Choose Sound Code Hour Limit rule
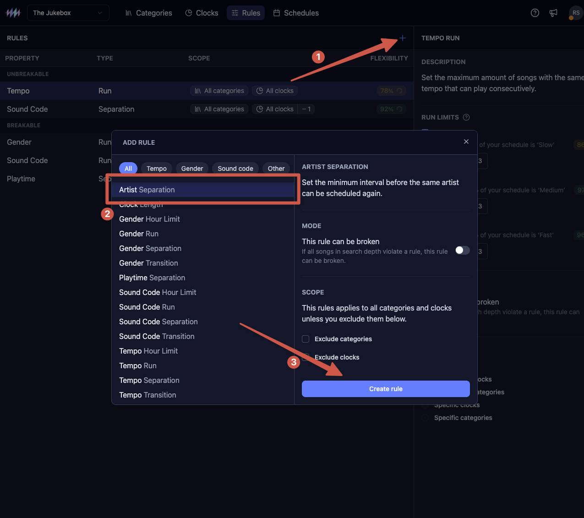584x518 pixels. 203,292
